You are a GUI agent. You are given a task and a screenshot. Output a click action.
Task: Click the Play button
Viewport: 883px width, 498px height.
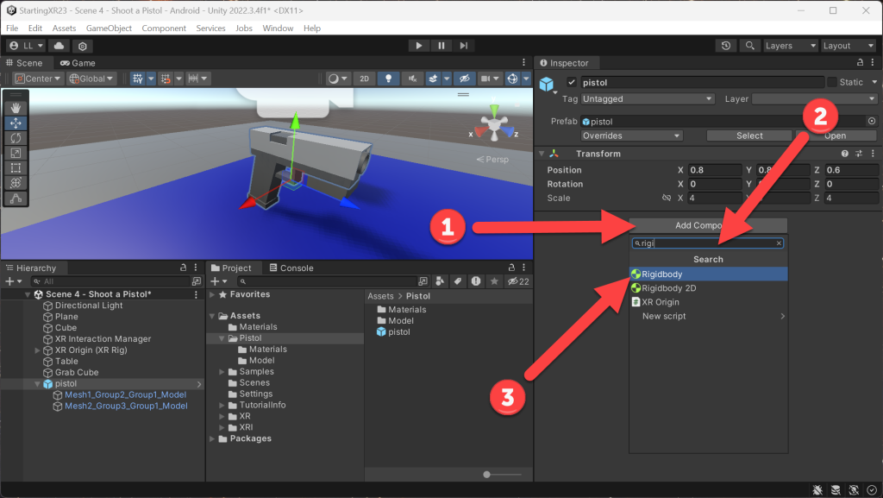pyautogui.click(x=418, y=46)
